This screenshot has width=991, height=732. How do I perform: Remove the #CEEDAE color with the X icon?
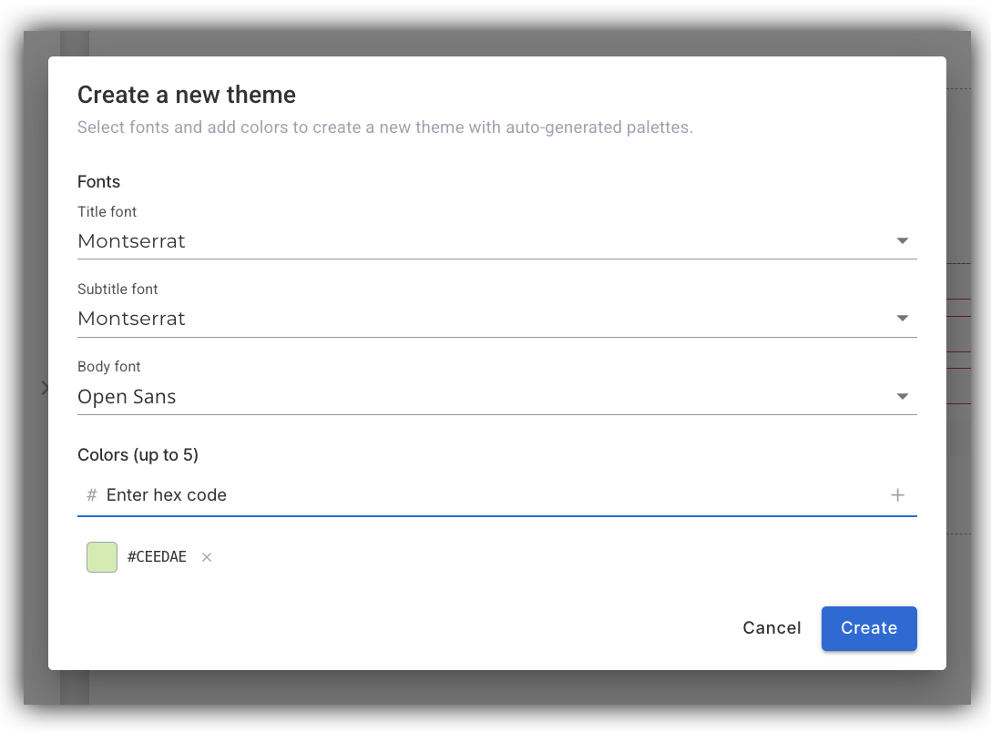pos(207,557)
